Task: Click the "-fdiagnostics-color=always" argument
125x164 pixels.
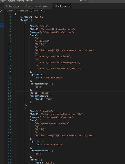Action: (x=52, y=123)
